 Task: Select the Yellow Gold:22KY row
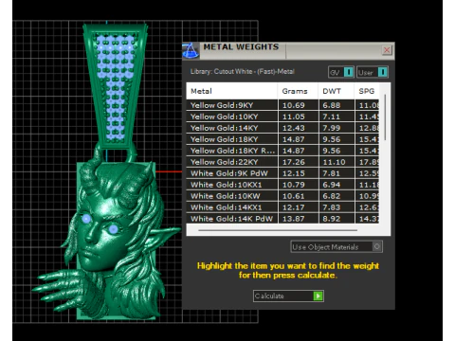(282, 162)
